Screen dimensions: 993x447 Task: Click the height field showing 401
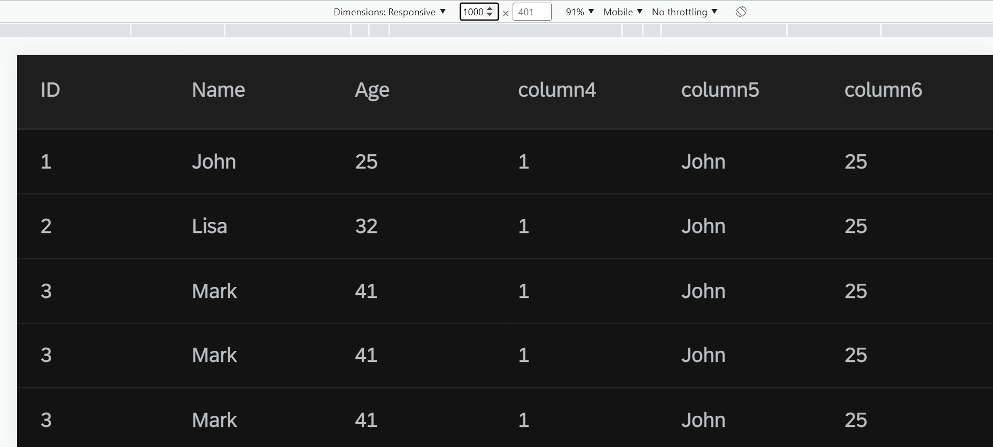tap(532, 12)
